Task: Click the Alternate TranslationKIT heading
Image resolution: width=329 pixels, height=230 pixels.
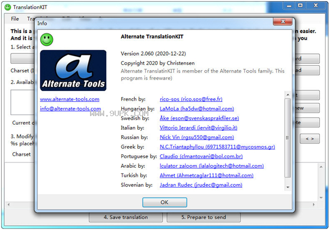Action: click(152, 37)
